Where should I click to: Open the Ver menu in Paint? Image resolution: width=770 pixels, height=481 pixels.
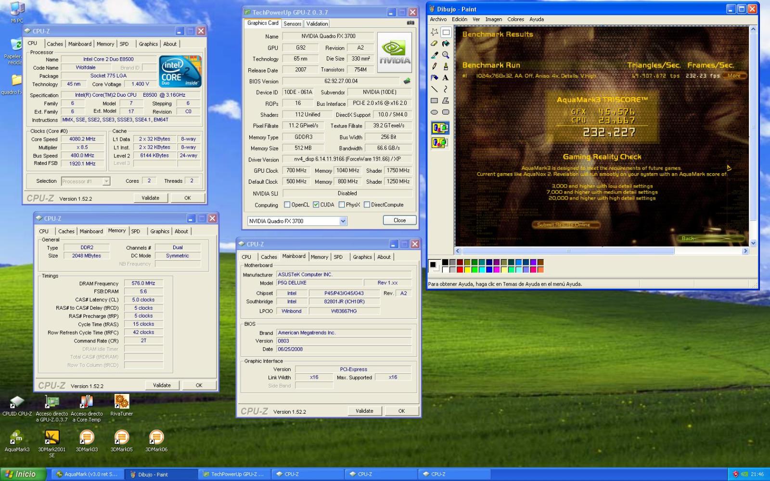point(476,19)
